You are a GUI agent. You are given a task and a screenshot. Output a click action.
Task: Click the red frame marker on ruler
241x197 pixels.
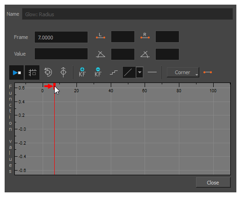pos(54,86)
